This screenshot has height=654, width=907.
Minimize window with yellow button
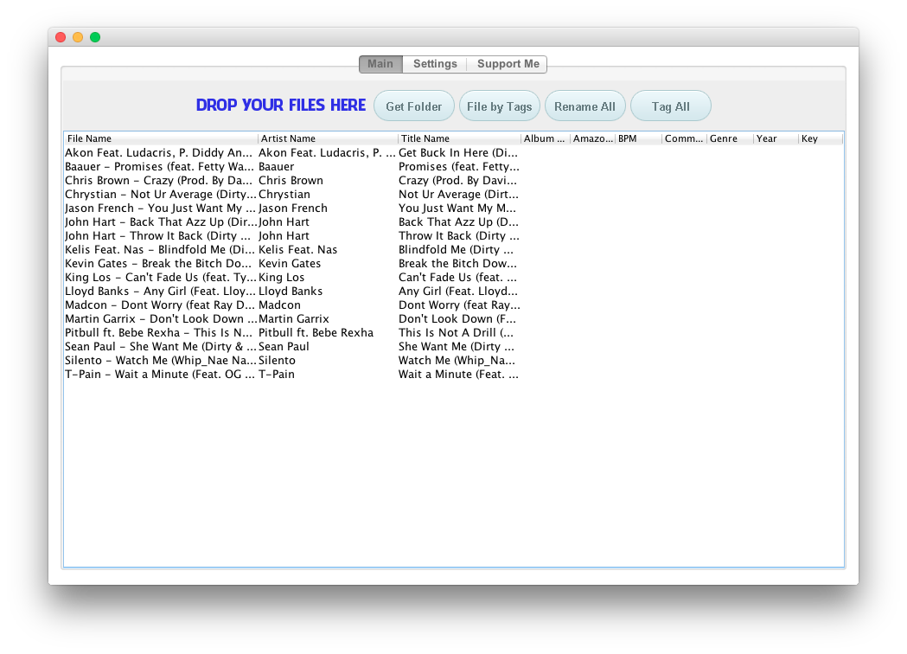78,37
